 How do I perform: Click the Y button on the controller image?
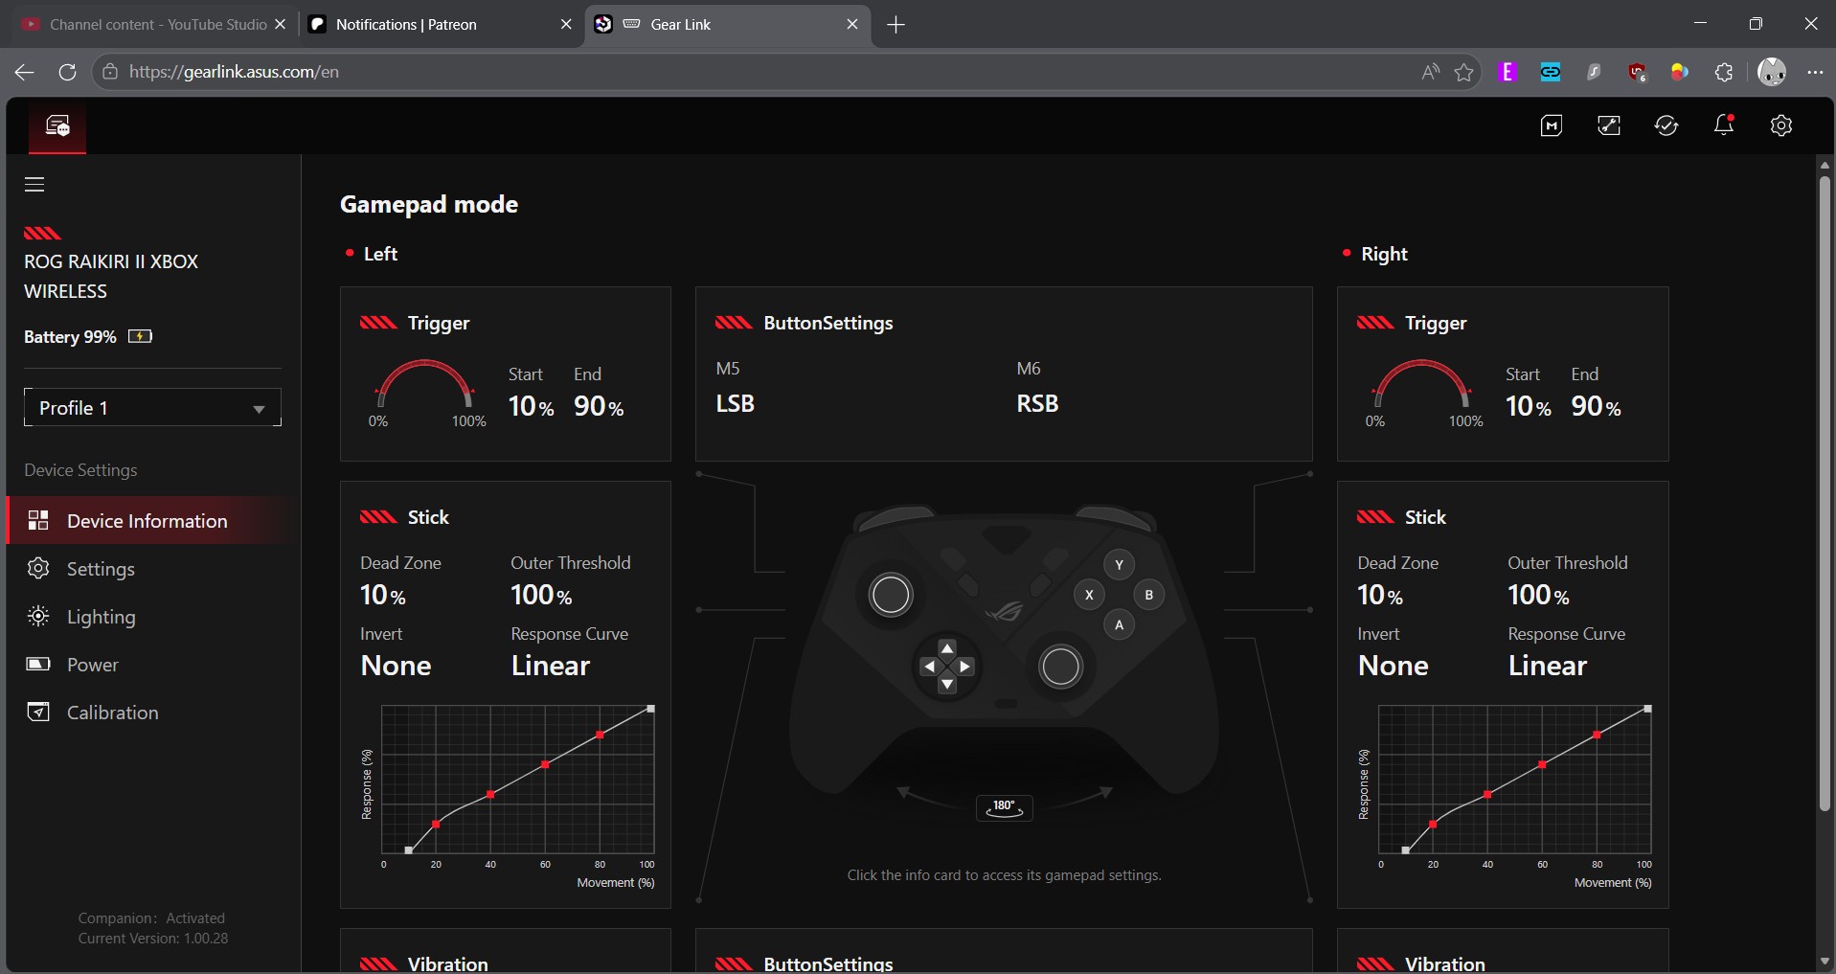(x=1119, y=565)
